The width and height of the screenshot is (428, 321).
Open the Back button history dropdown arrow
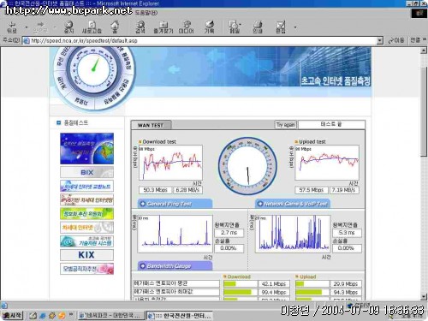pos(27,27)
